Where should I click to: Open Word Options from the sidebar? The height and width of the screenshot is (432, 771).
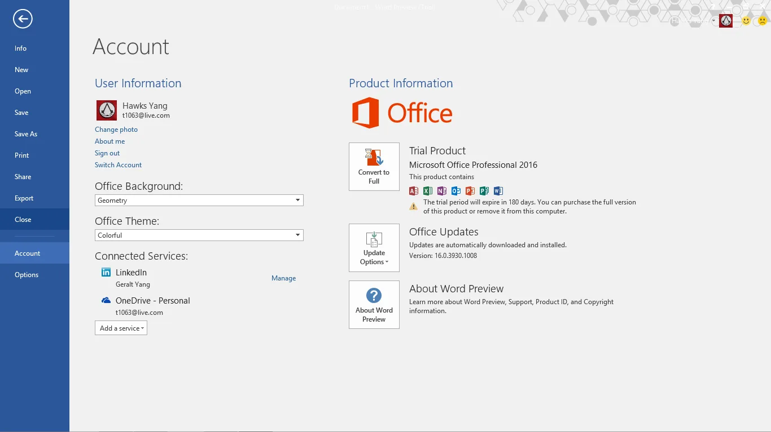point(34,275)
